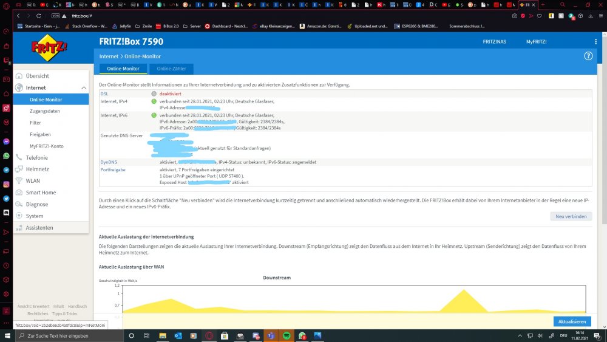Follow the DSL link
The width and height of the screenshot is (607, 342).
[x=104, y=94]
